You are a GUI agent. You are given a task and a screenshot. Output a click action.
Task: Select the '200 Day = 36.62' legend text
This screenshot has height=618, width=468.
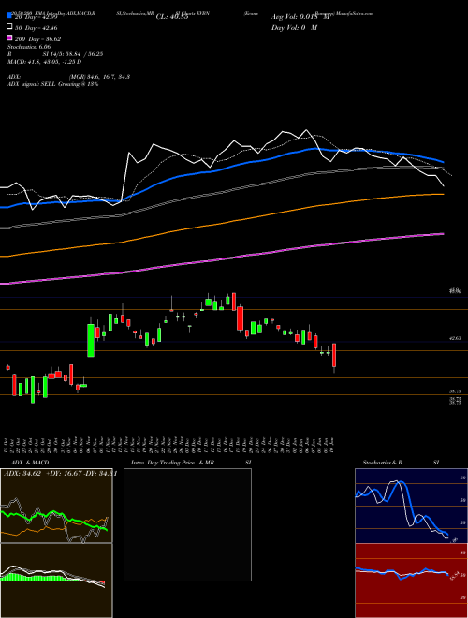click(x=37, y=39)
